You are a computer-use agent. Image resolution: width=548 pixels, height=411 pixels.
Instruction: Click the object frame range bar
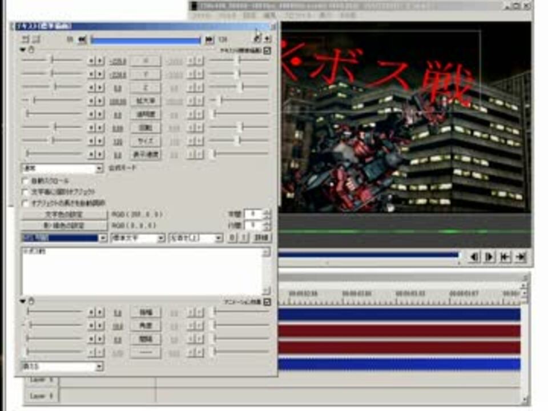click(x=146, y=40)
